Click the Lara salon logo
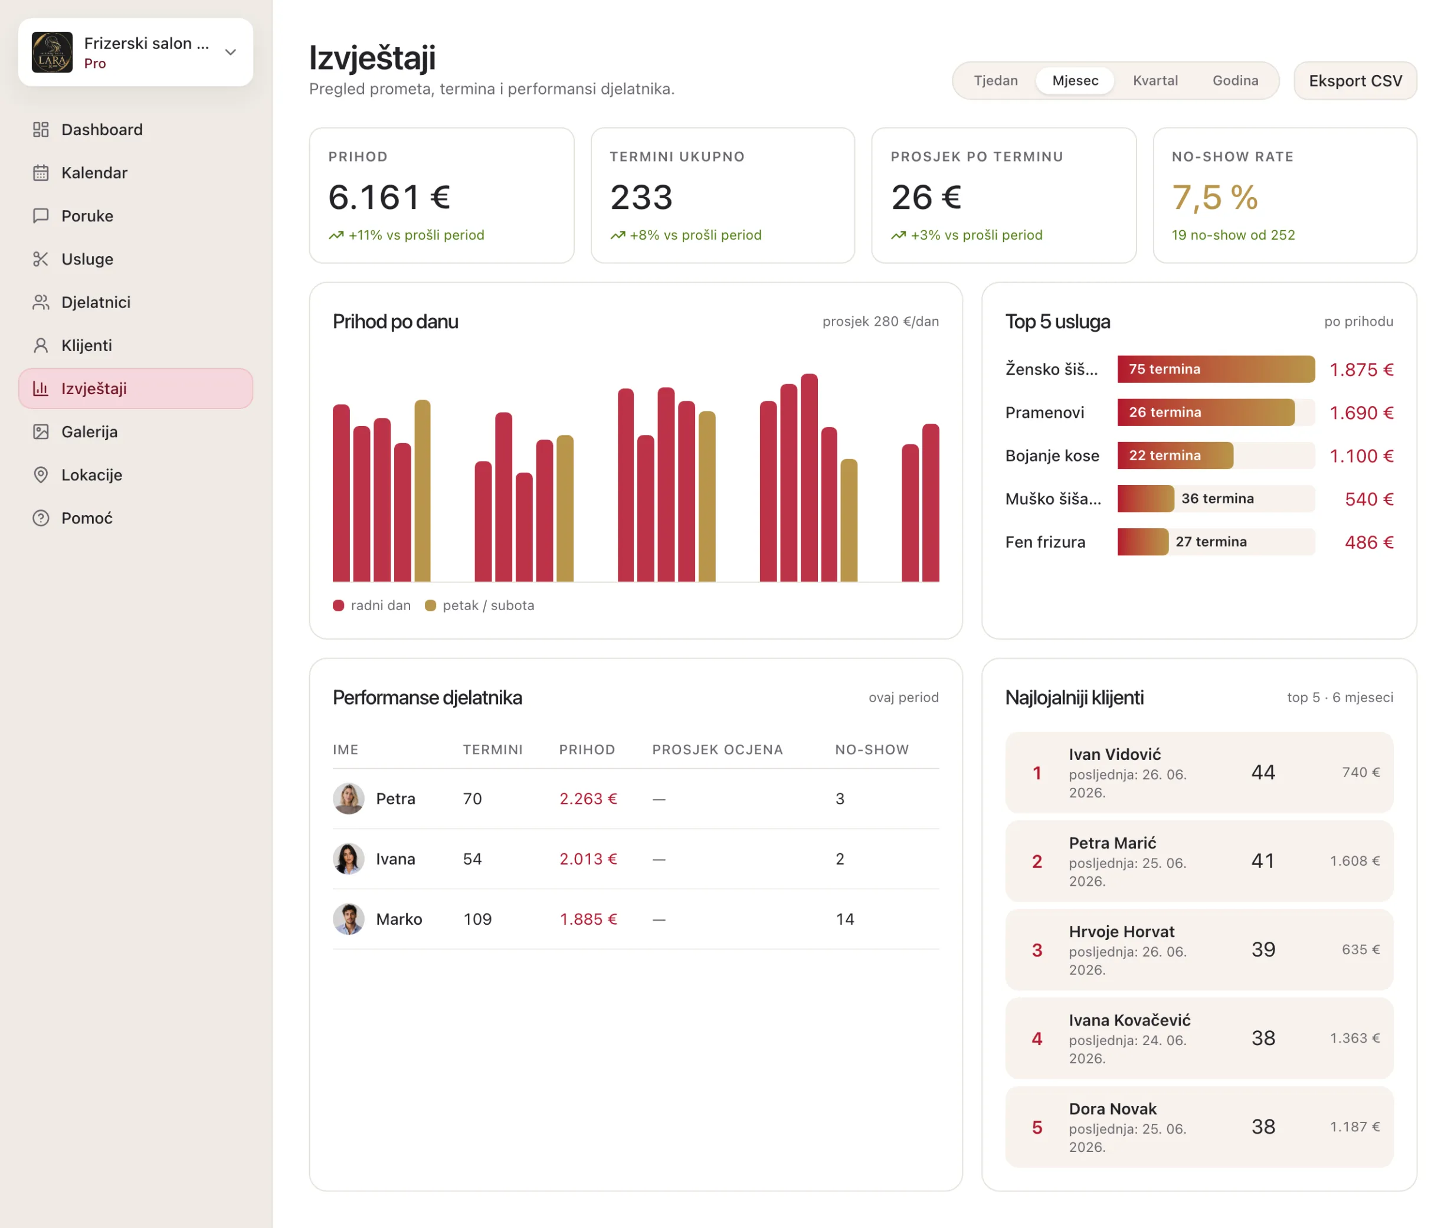Viewport: 1454px width, 1228px height. 52,52
